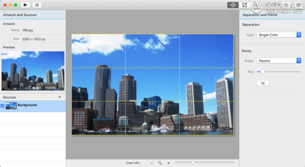Select the magnifier Zoom tool in toolbar

pyautogui.click(x=256, y=5)
